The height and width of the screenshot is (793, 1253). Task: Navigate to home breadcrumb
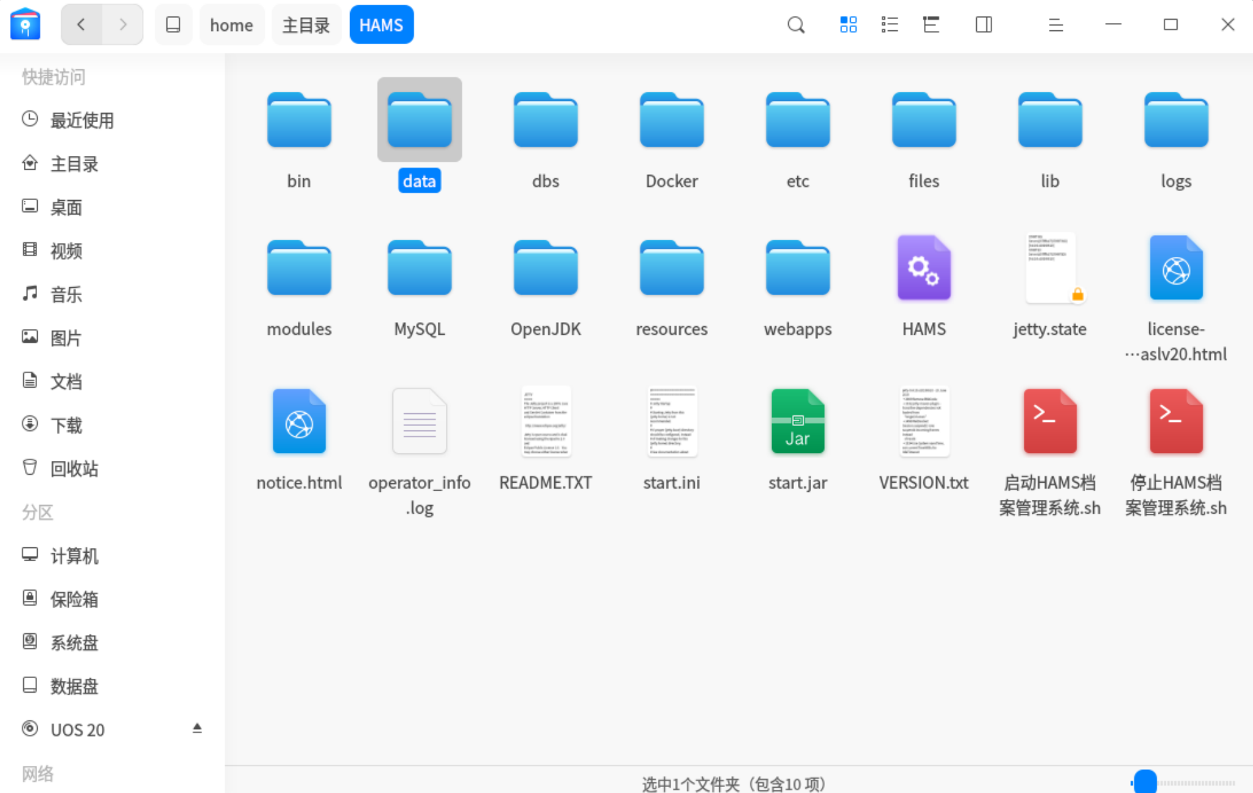click(x=231, y=25)
